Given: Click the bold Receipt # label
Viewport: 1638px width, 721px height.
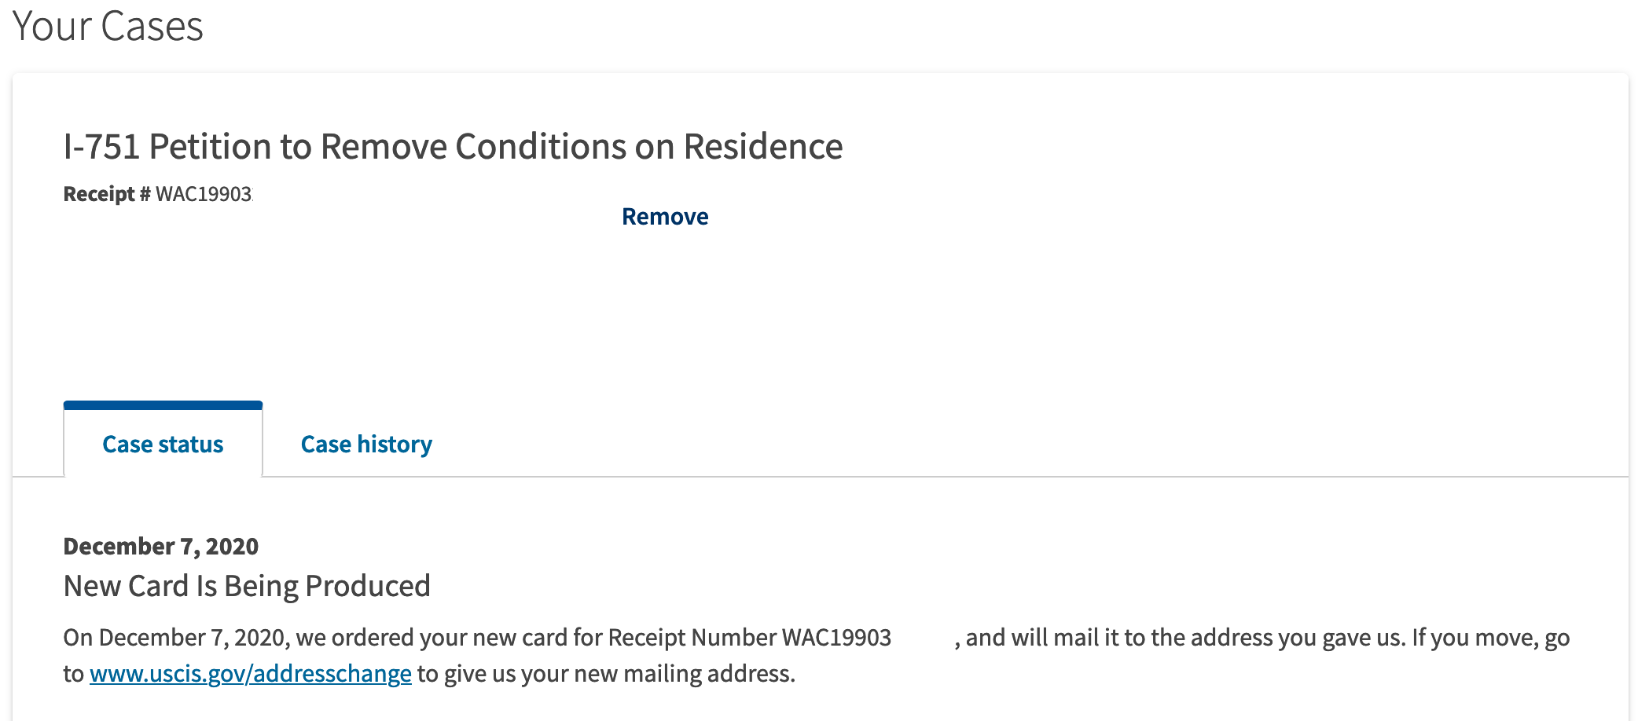Looking at the screenshot, I should pyautogui.click(x=107, y=194).
